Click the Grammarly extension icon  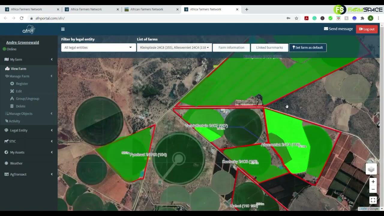pyautogui.click(x=314, y=18)
